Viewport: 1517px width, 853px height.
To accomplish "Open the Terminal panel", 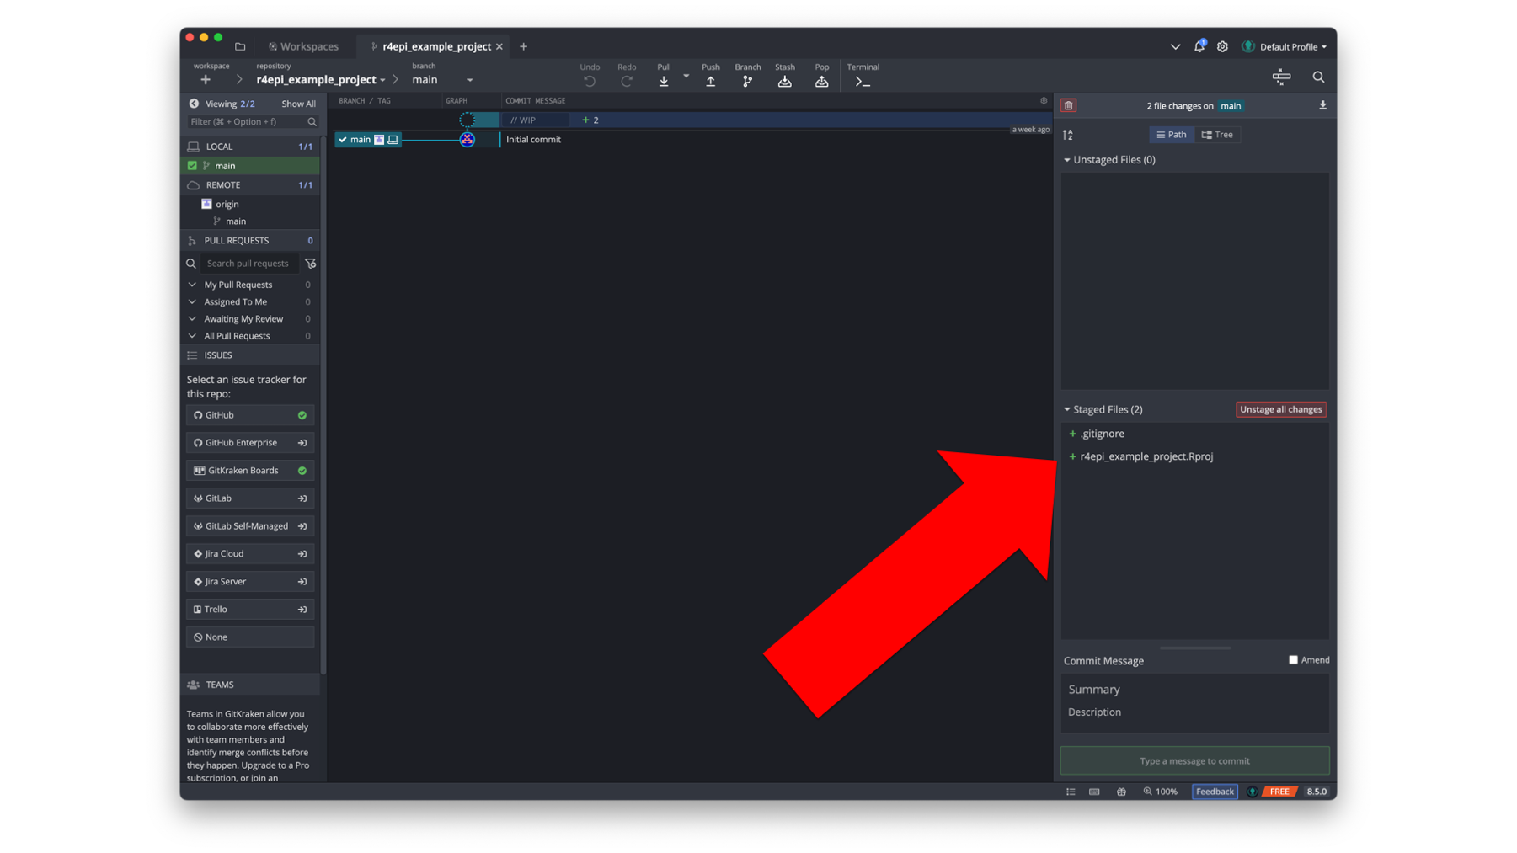I will pyautogui.click(x=863, y=75).
